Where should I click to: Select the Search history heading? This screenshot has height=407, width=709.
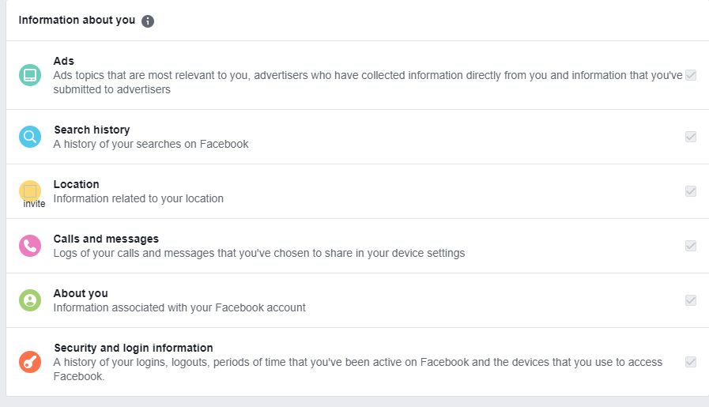pyautogui.click(x=92, y=130)
